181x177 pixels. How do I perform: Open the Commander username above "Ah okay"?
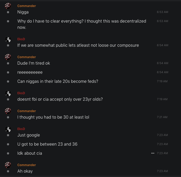[27, 165]
